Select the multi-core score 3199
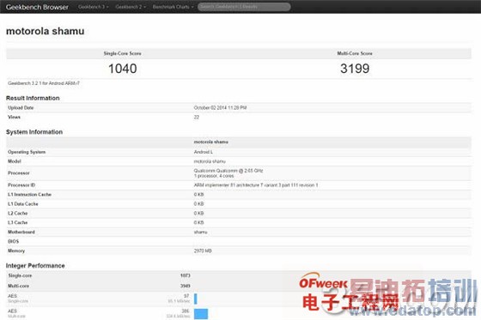481x320 pixels. (x=355, y=69)
